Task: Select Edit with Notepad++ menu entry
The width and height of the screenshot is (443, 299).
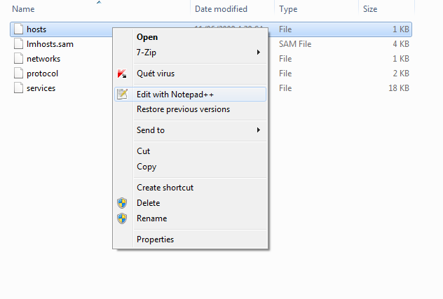Action: click(178, 94)
